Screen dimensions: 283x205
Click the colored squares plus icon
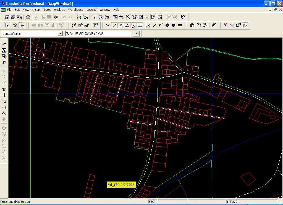[x=87, y=25]
